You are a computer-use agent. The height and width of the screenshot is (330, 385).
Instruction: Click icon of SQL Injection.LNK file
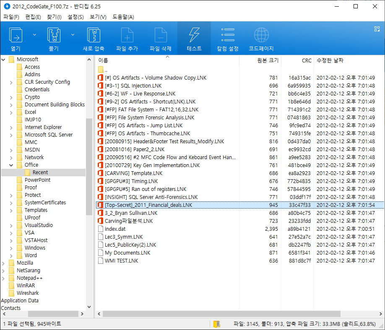[x=100, y=85]
